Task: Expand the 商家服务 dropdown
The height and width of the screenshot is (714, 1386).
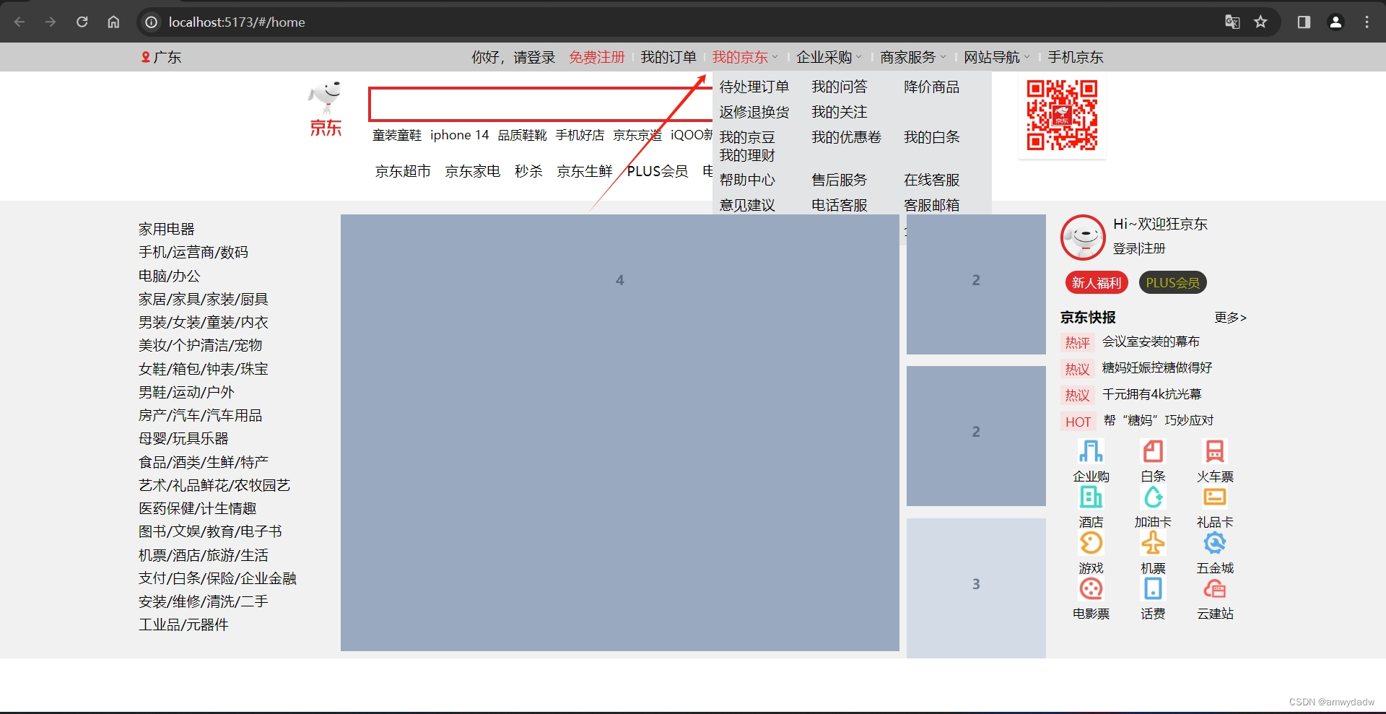Action: [912, 57]
